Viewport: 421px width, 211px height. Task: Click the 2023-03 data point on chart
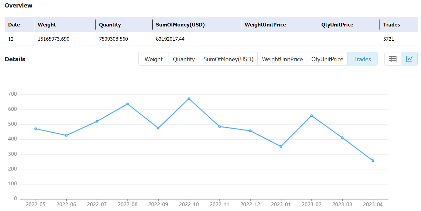pos(342,138)
